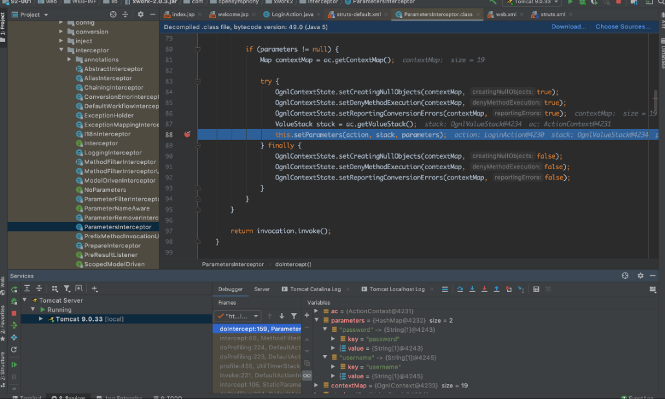Open the Tomcat Catalina Log tab
The height and width of the screenshot is (399, 665).
pyautogui.click(x=314, y=289)
